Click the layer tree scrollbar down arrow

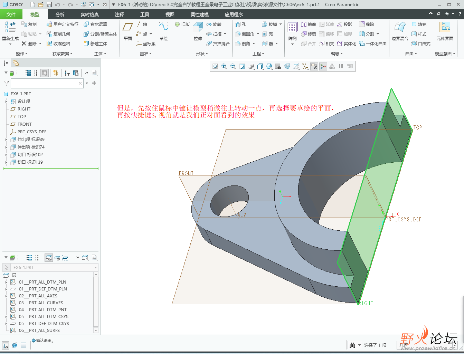tap(96, 331)
